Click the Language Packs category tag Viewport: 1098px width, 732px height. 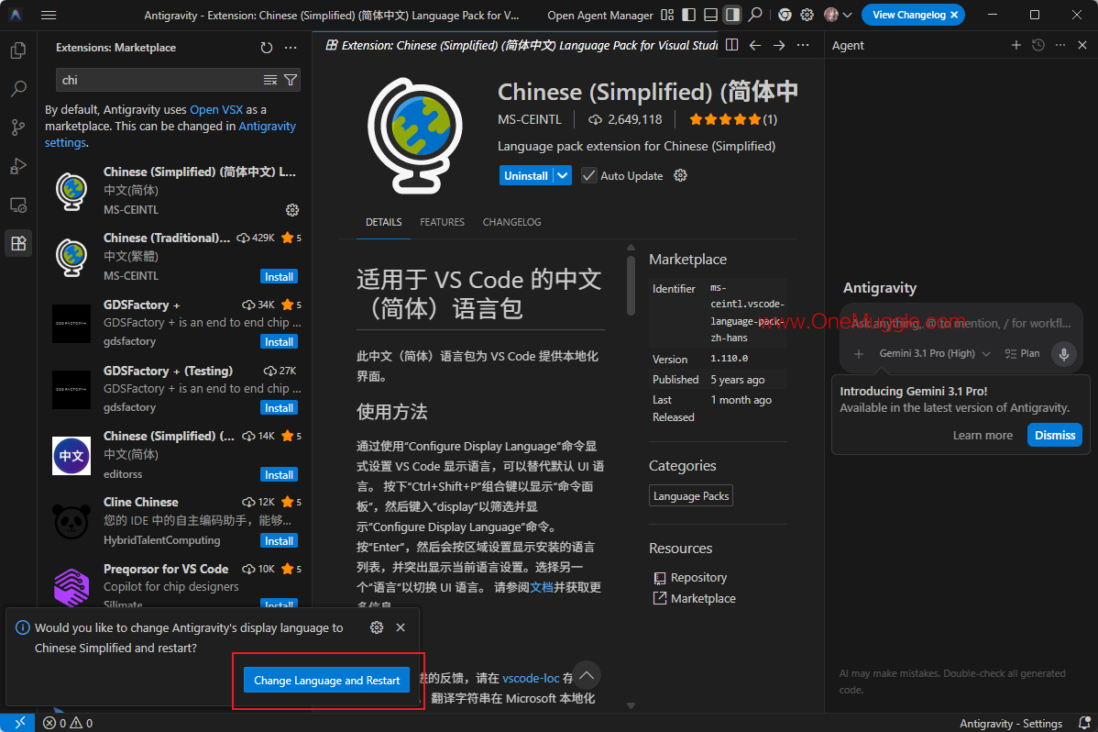[x=691, y=495]
